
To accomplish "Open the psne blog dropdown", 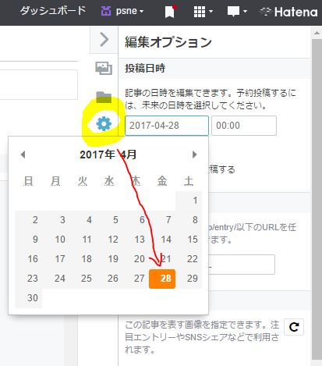I will pyautogui.click(x=122, y=11).
